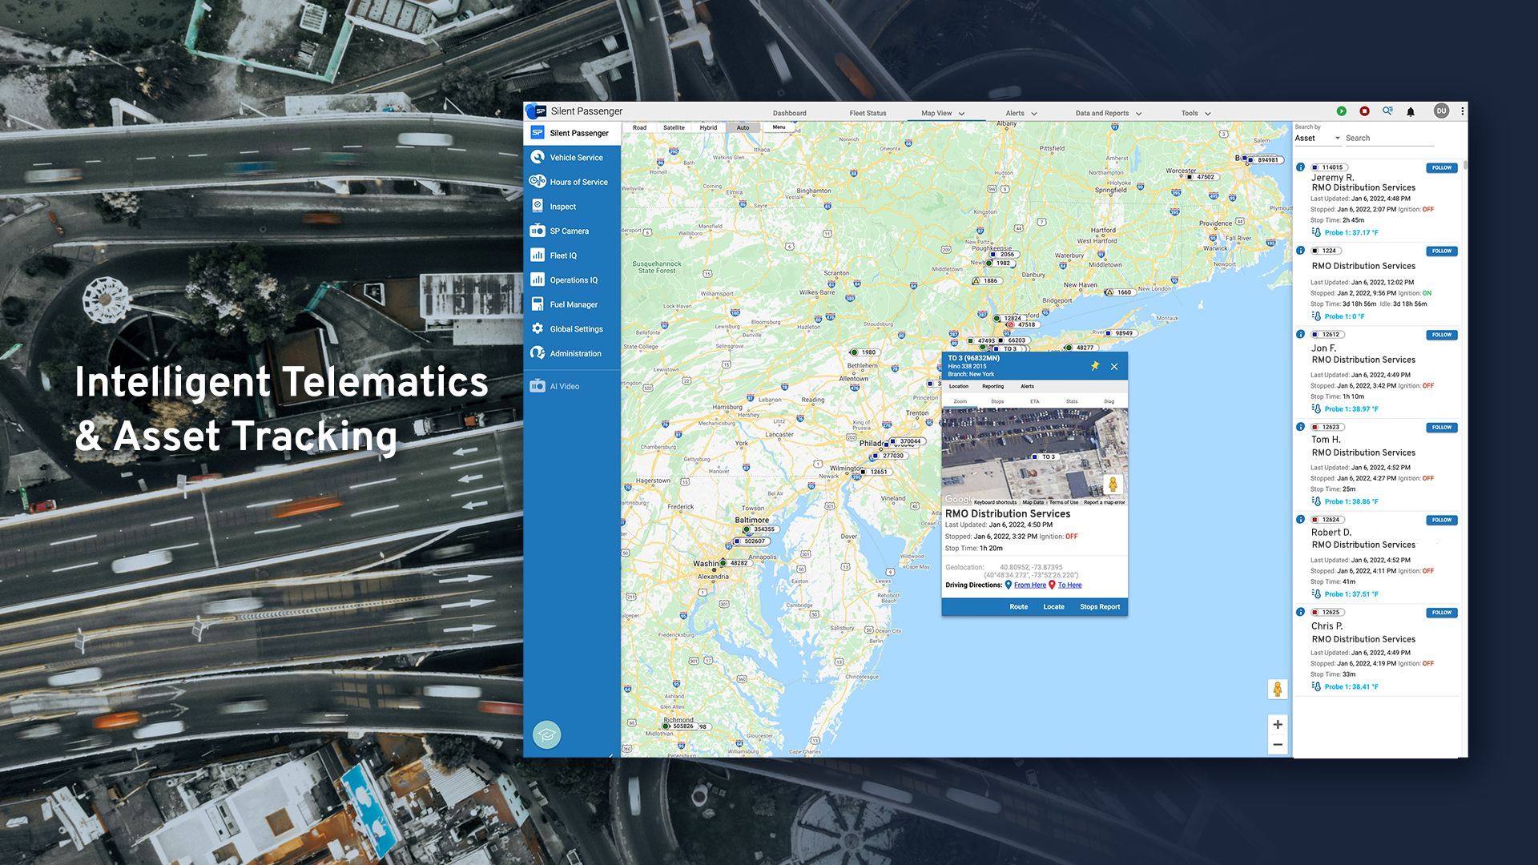Launch AI Video from the sidebar
The image size is (1538, 865).
(564, 386)
